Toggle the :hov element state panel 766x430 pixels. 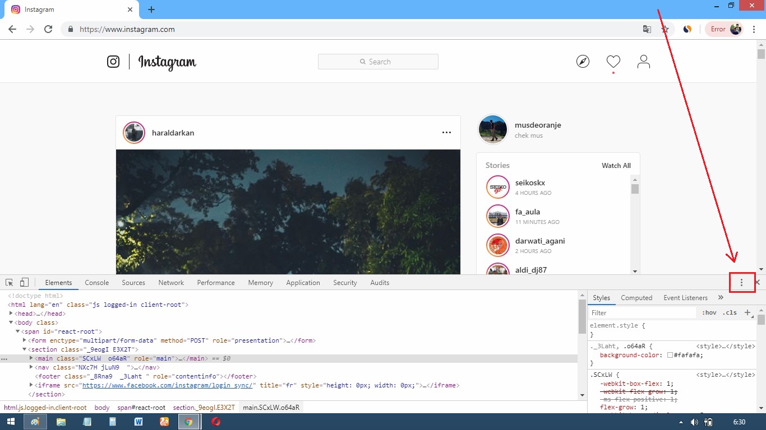(x=709, y=313)
